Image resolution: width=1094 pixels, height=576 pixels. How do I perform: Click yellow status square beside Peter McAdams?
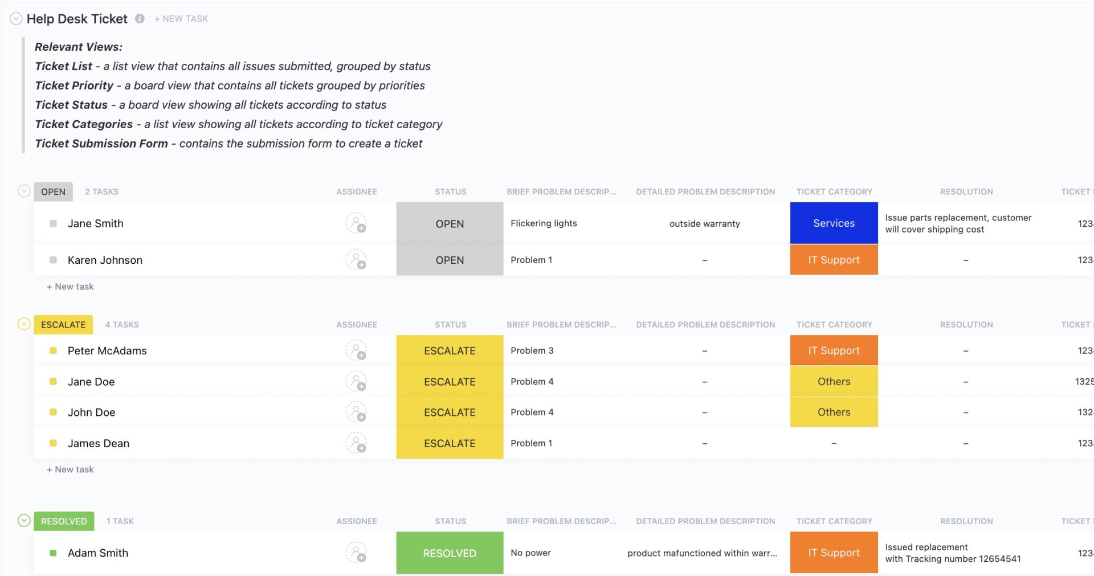pyautogui.click(x=53, y=351)
